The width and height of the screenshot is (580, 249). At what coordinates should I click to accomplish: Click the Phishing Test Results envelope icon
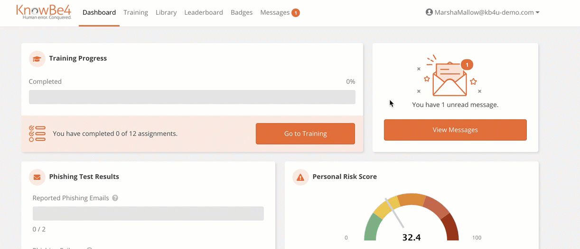pos(37,177)
